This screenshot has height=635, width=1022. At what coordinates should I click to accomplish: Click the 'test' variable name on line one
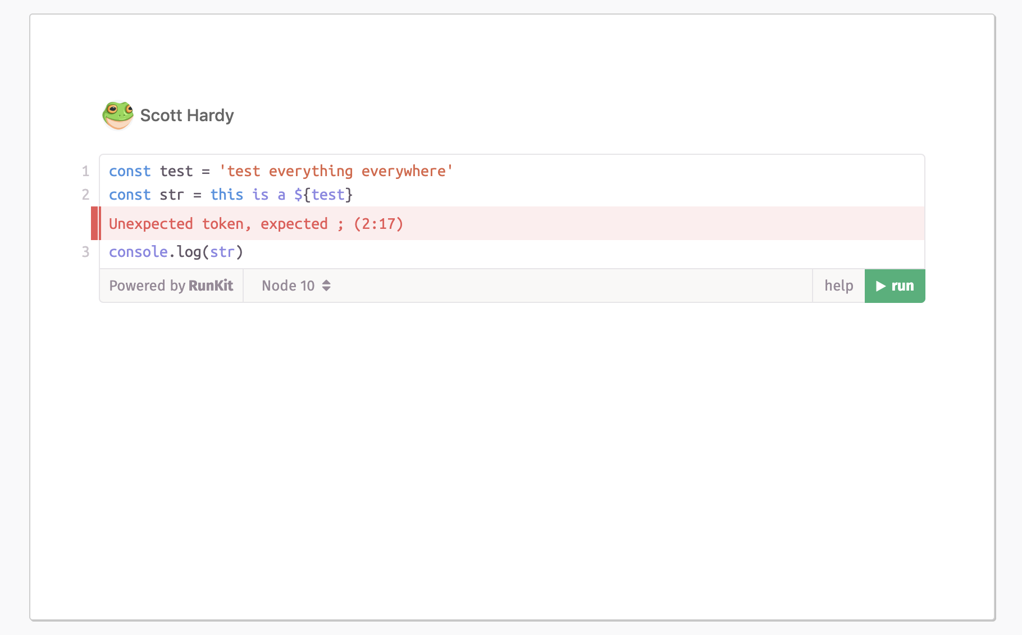click(x=176, y=171)
